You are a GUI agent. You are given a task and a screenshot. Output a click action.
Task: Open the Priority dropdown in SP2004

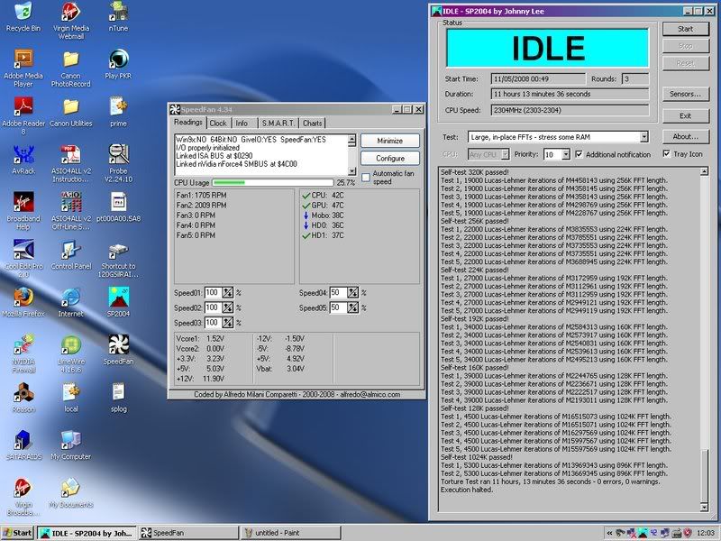coord(566,154)
